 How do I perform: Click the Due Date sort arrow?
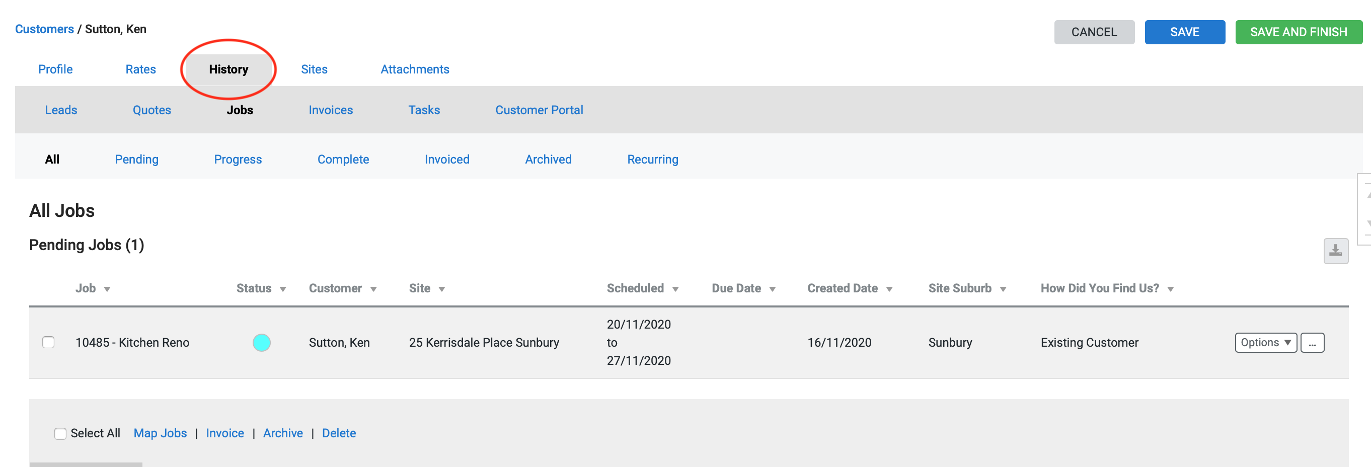point(772,289)
